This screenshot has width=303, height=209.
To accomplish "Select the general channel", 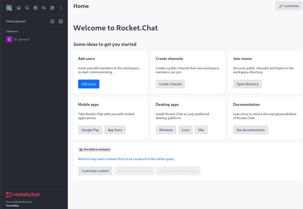I will (x=24, y=39).
